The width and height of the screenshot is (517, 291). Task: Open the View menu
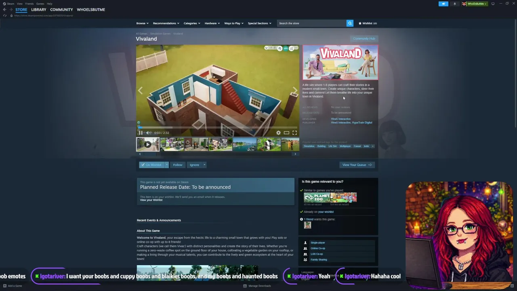point(19,4)
